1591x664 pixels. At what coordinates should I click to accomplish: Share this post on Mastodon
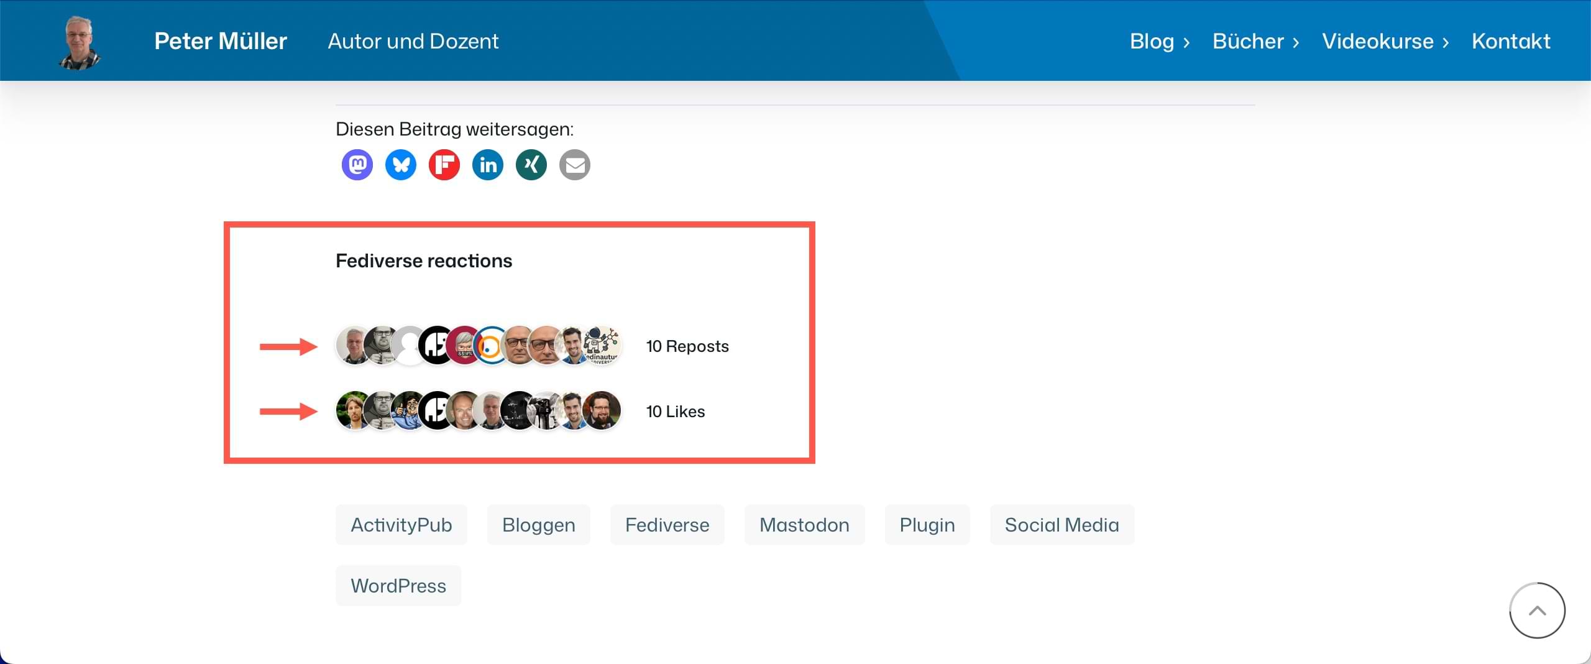pos(357,165)
